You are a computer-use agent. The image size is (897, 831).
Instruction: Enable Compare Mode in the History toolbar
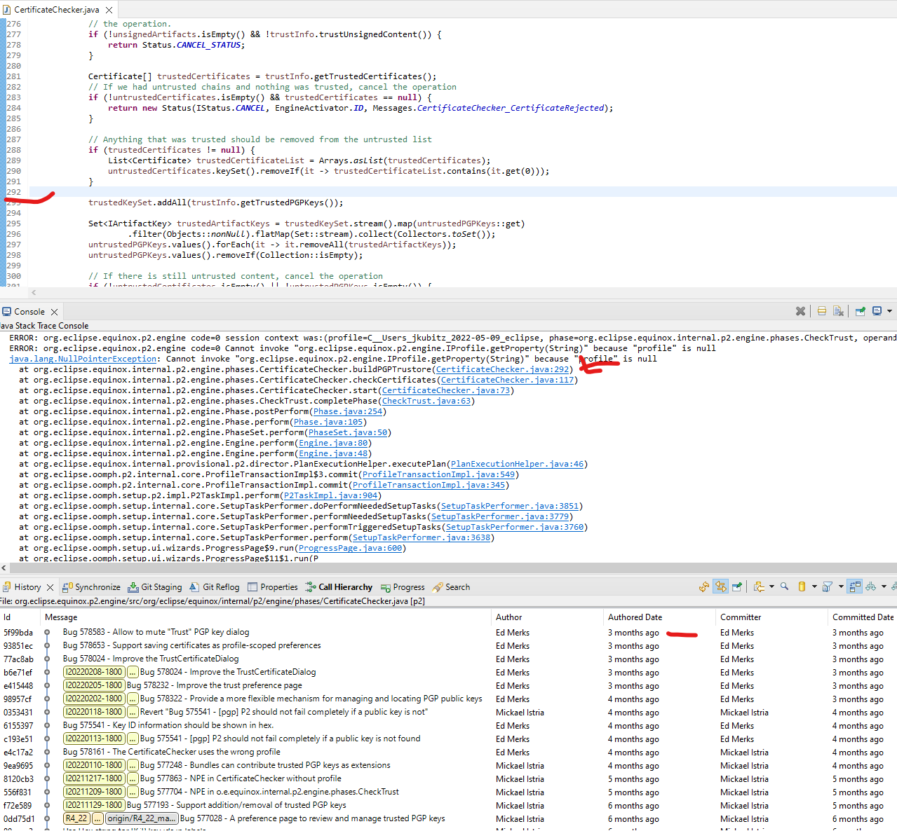(854, 586)
